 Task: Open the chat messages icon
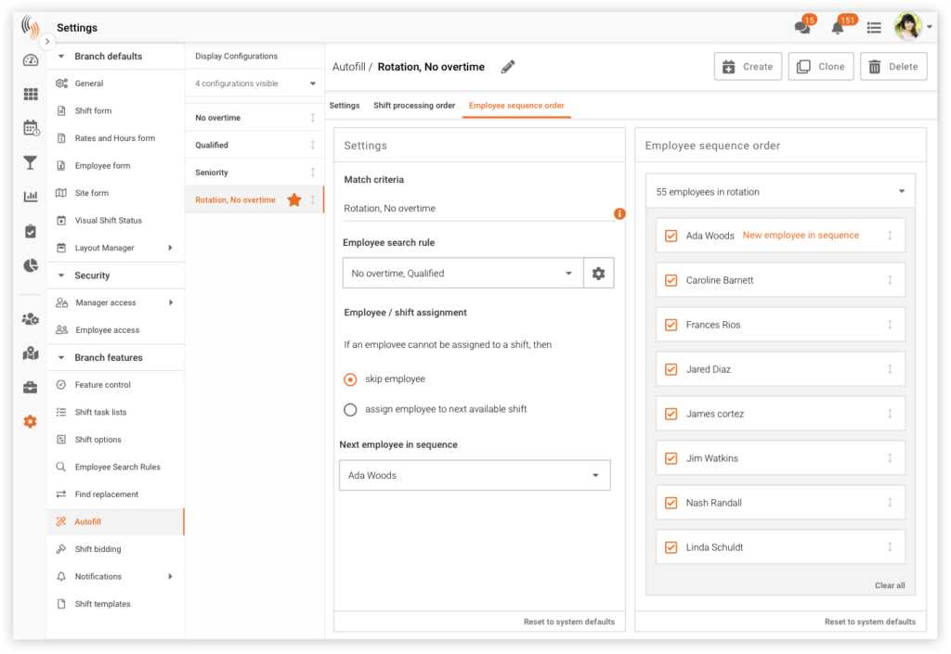(802, 28)
